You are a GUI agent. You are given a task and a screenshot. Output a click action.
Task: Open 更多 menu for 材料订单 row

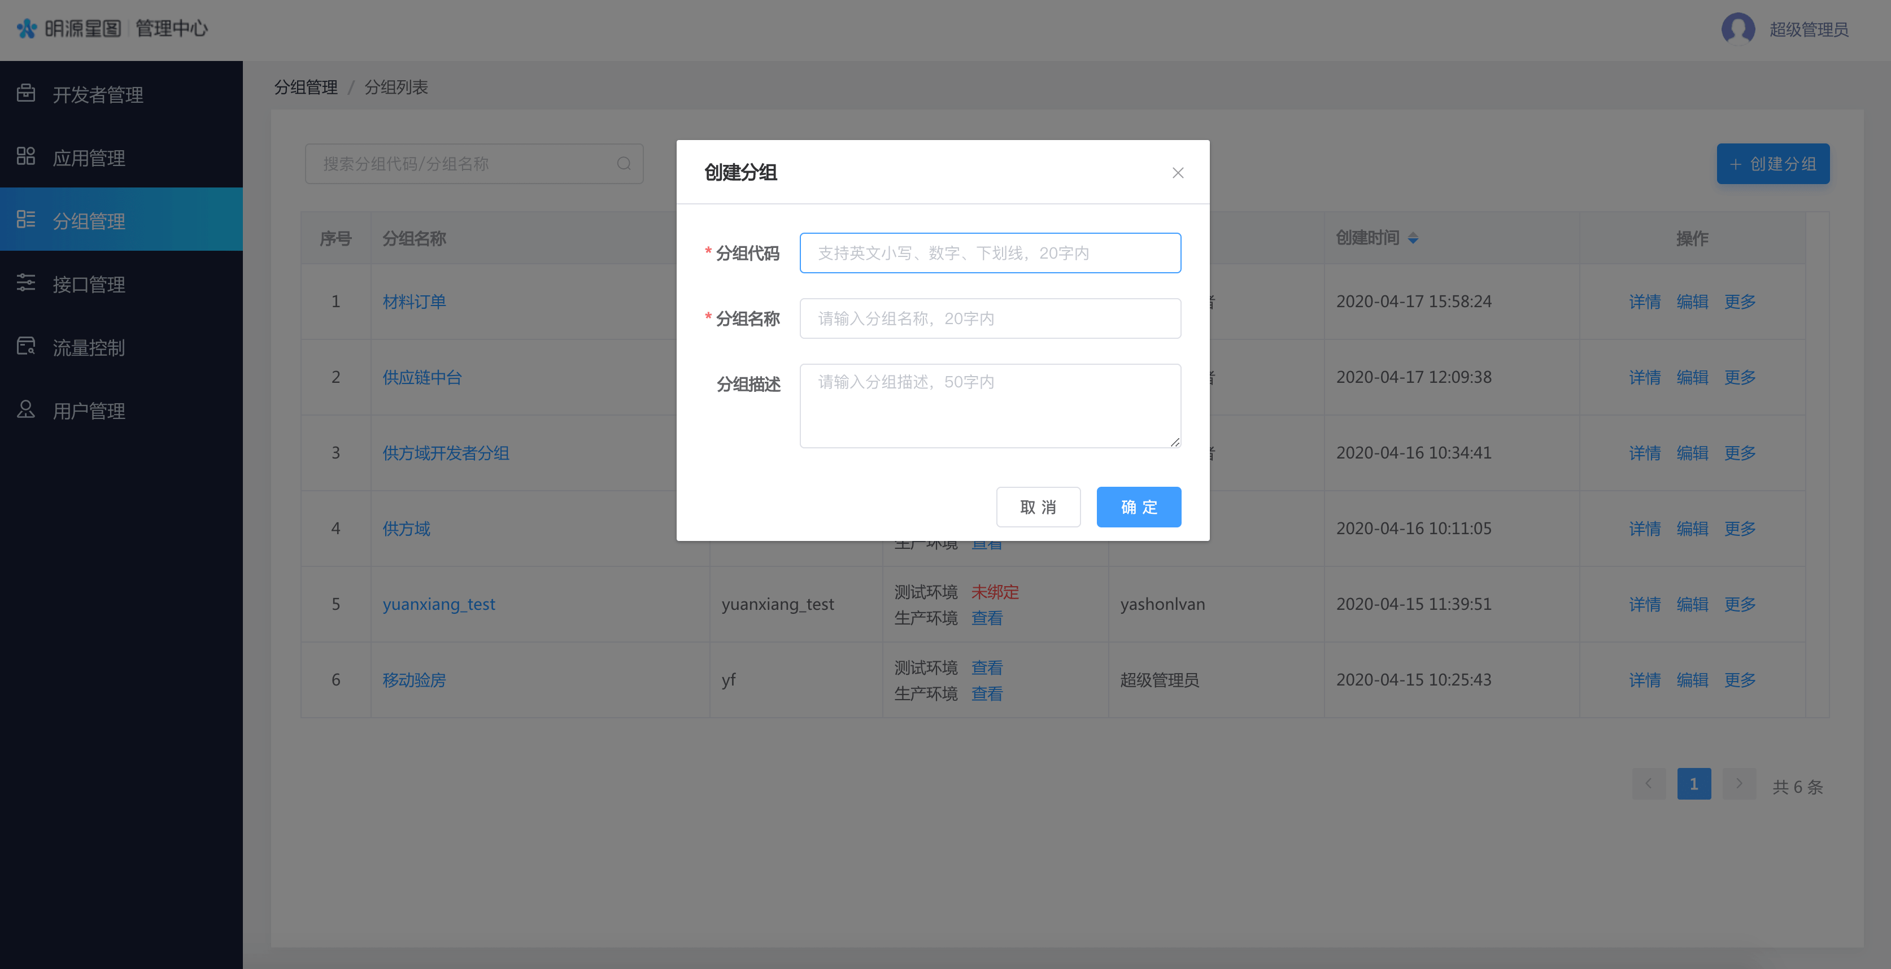coord(1739,302)
